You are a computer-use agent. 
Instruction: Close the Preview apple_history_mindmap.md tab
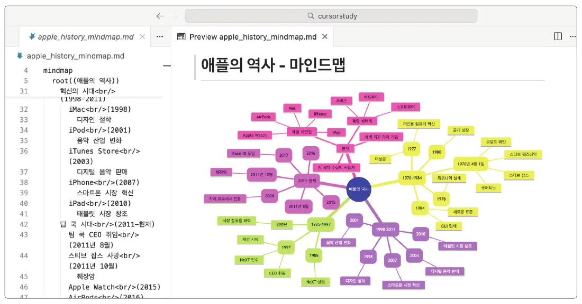pos(325,36)
